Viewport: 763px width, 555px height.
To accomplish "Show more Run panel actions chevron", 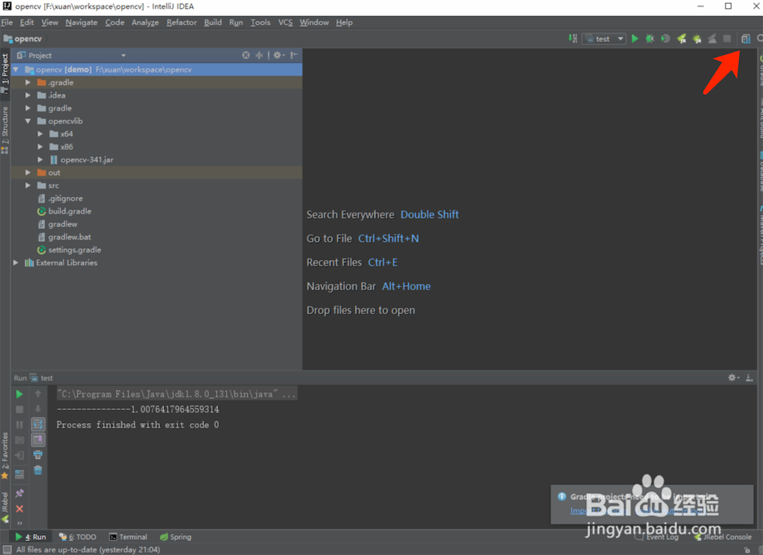I will click(x=20, y=523).
